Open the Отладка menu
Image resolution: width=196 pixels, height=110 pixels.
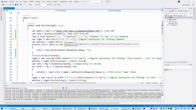coord(38,2)
